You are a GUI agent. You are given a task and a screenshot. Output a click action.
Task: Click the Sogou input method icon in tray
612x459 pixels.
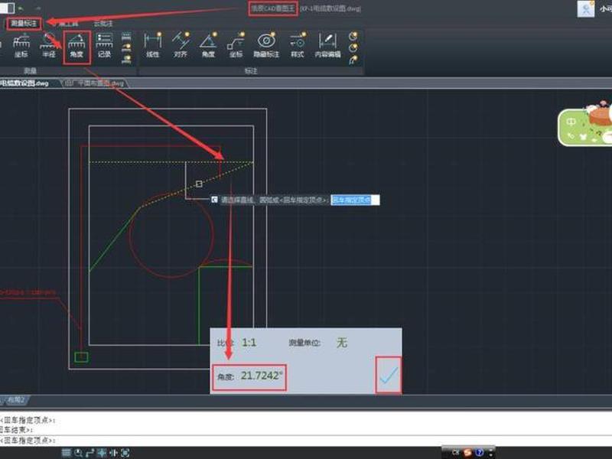pyautogui.click(x=467, y=453)
